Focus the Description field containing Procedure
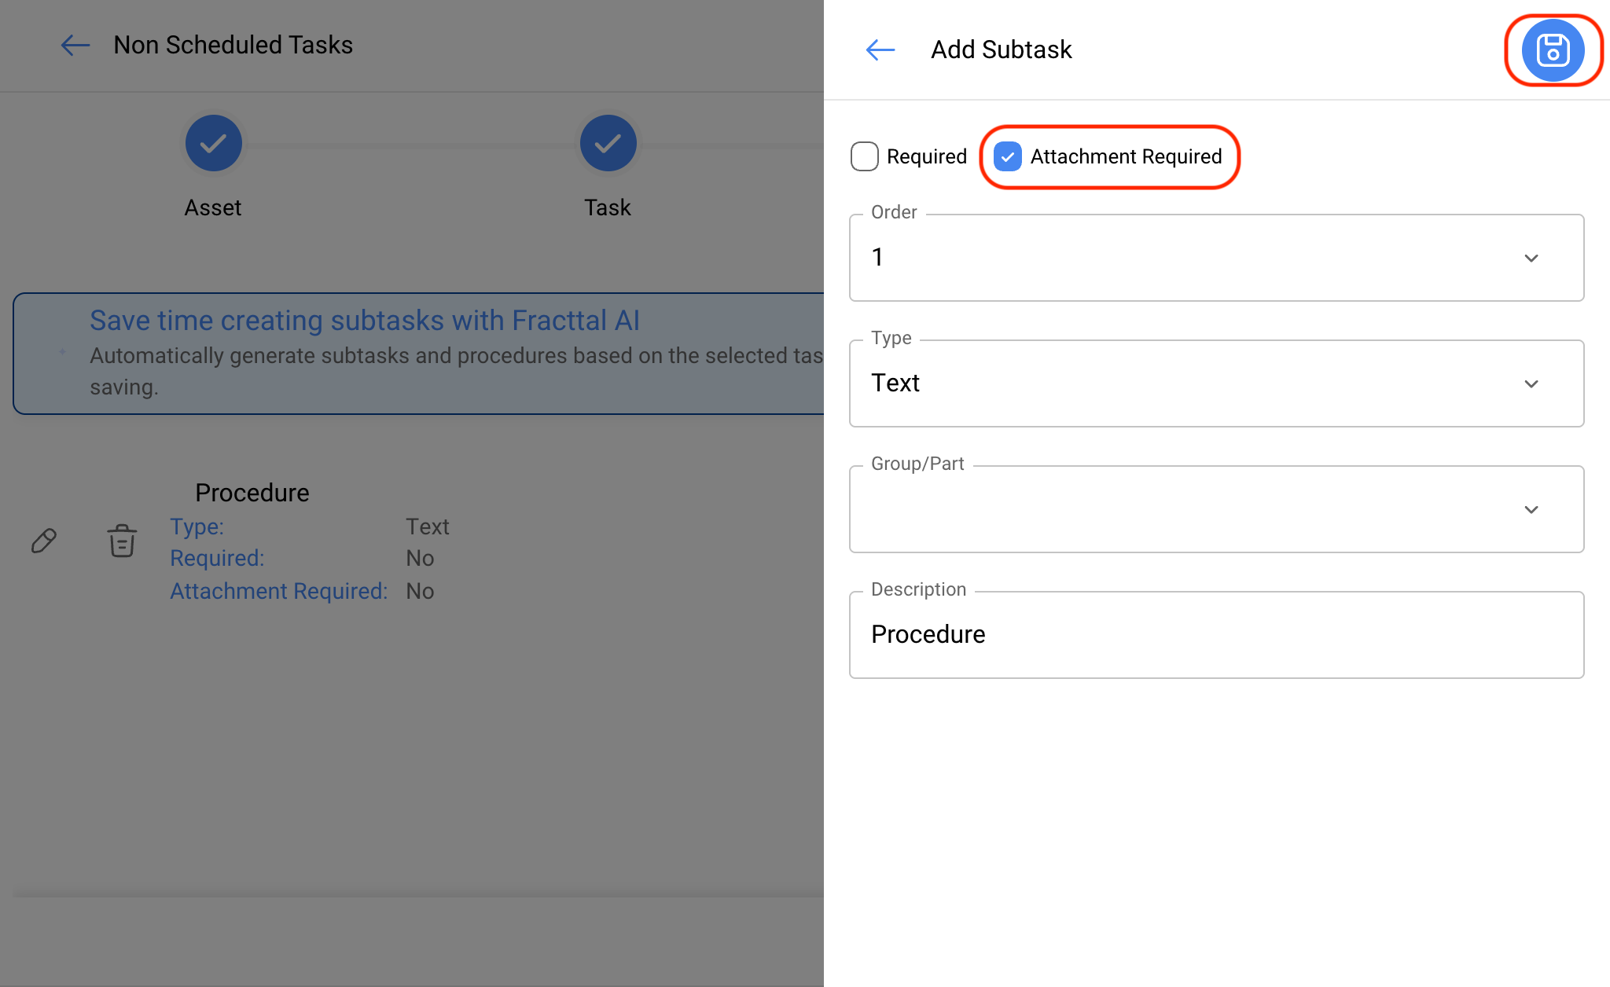The image size is (1610, 987). click(1216, 635)
